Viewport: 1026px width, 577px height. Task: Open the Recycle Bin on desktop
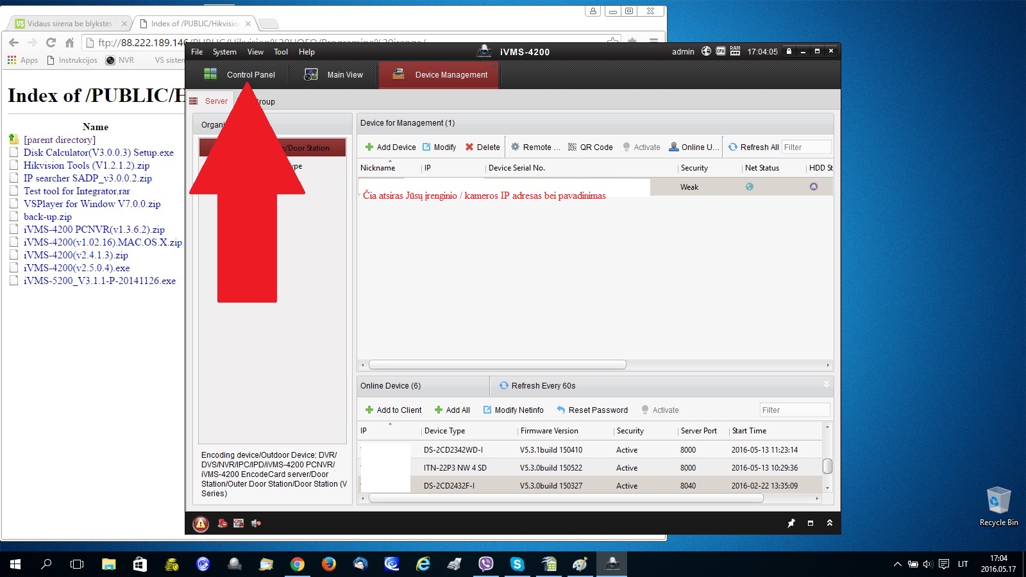998,506
